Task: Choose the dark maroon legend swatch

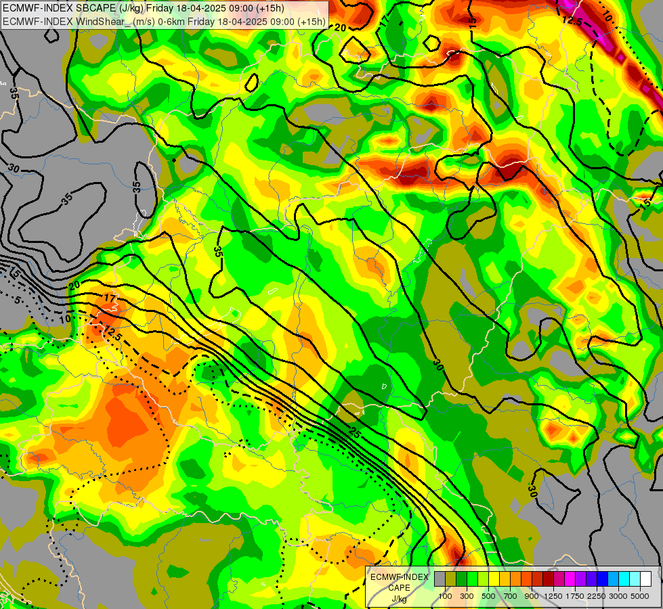Action: tap(548, 579)
